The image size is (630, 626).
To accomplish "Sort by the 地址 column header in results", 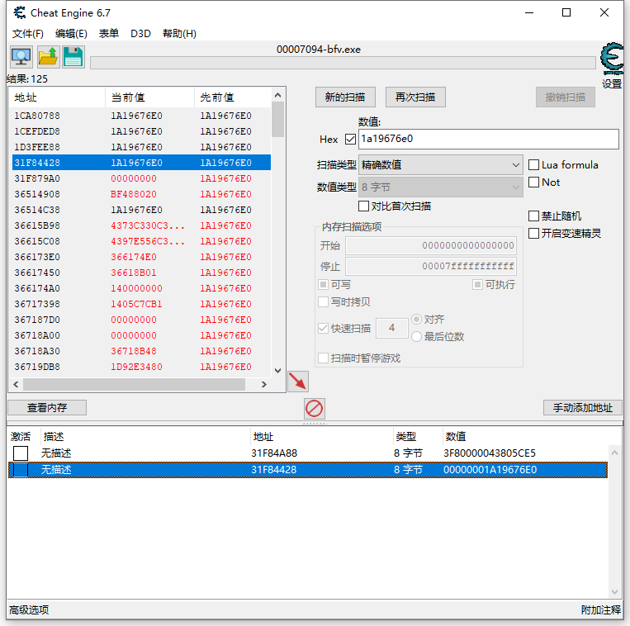I will click(57, 97).
